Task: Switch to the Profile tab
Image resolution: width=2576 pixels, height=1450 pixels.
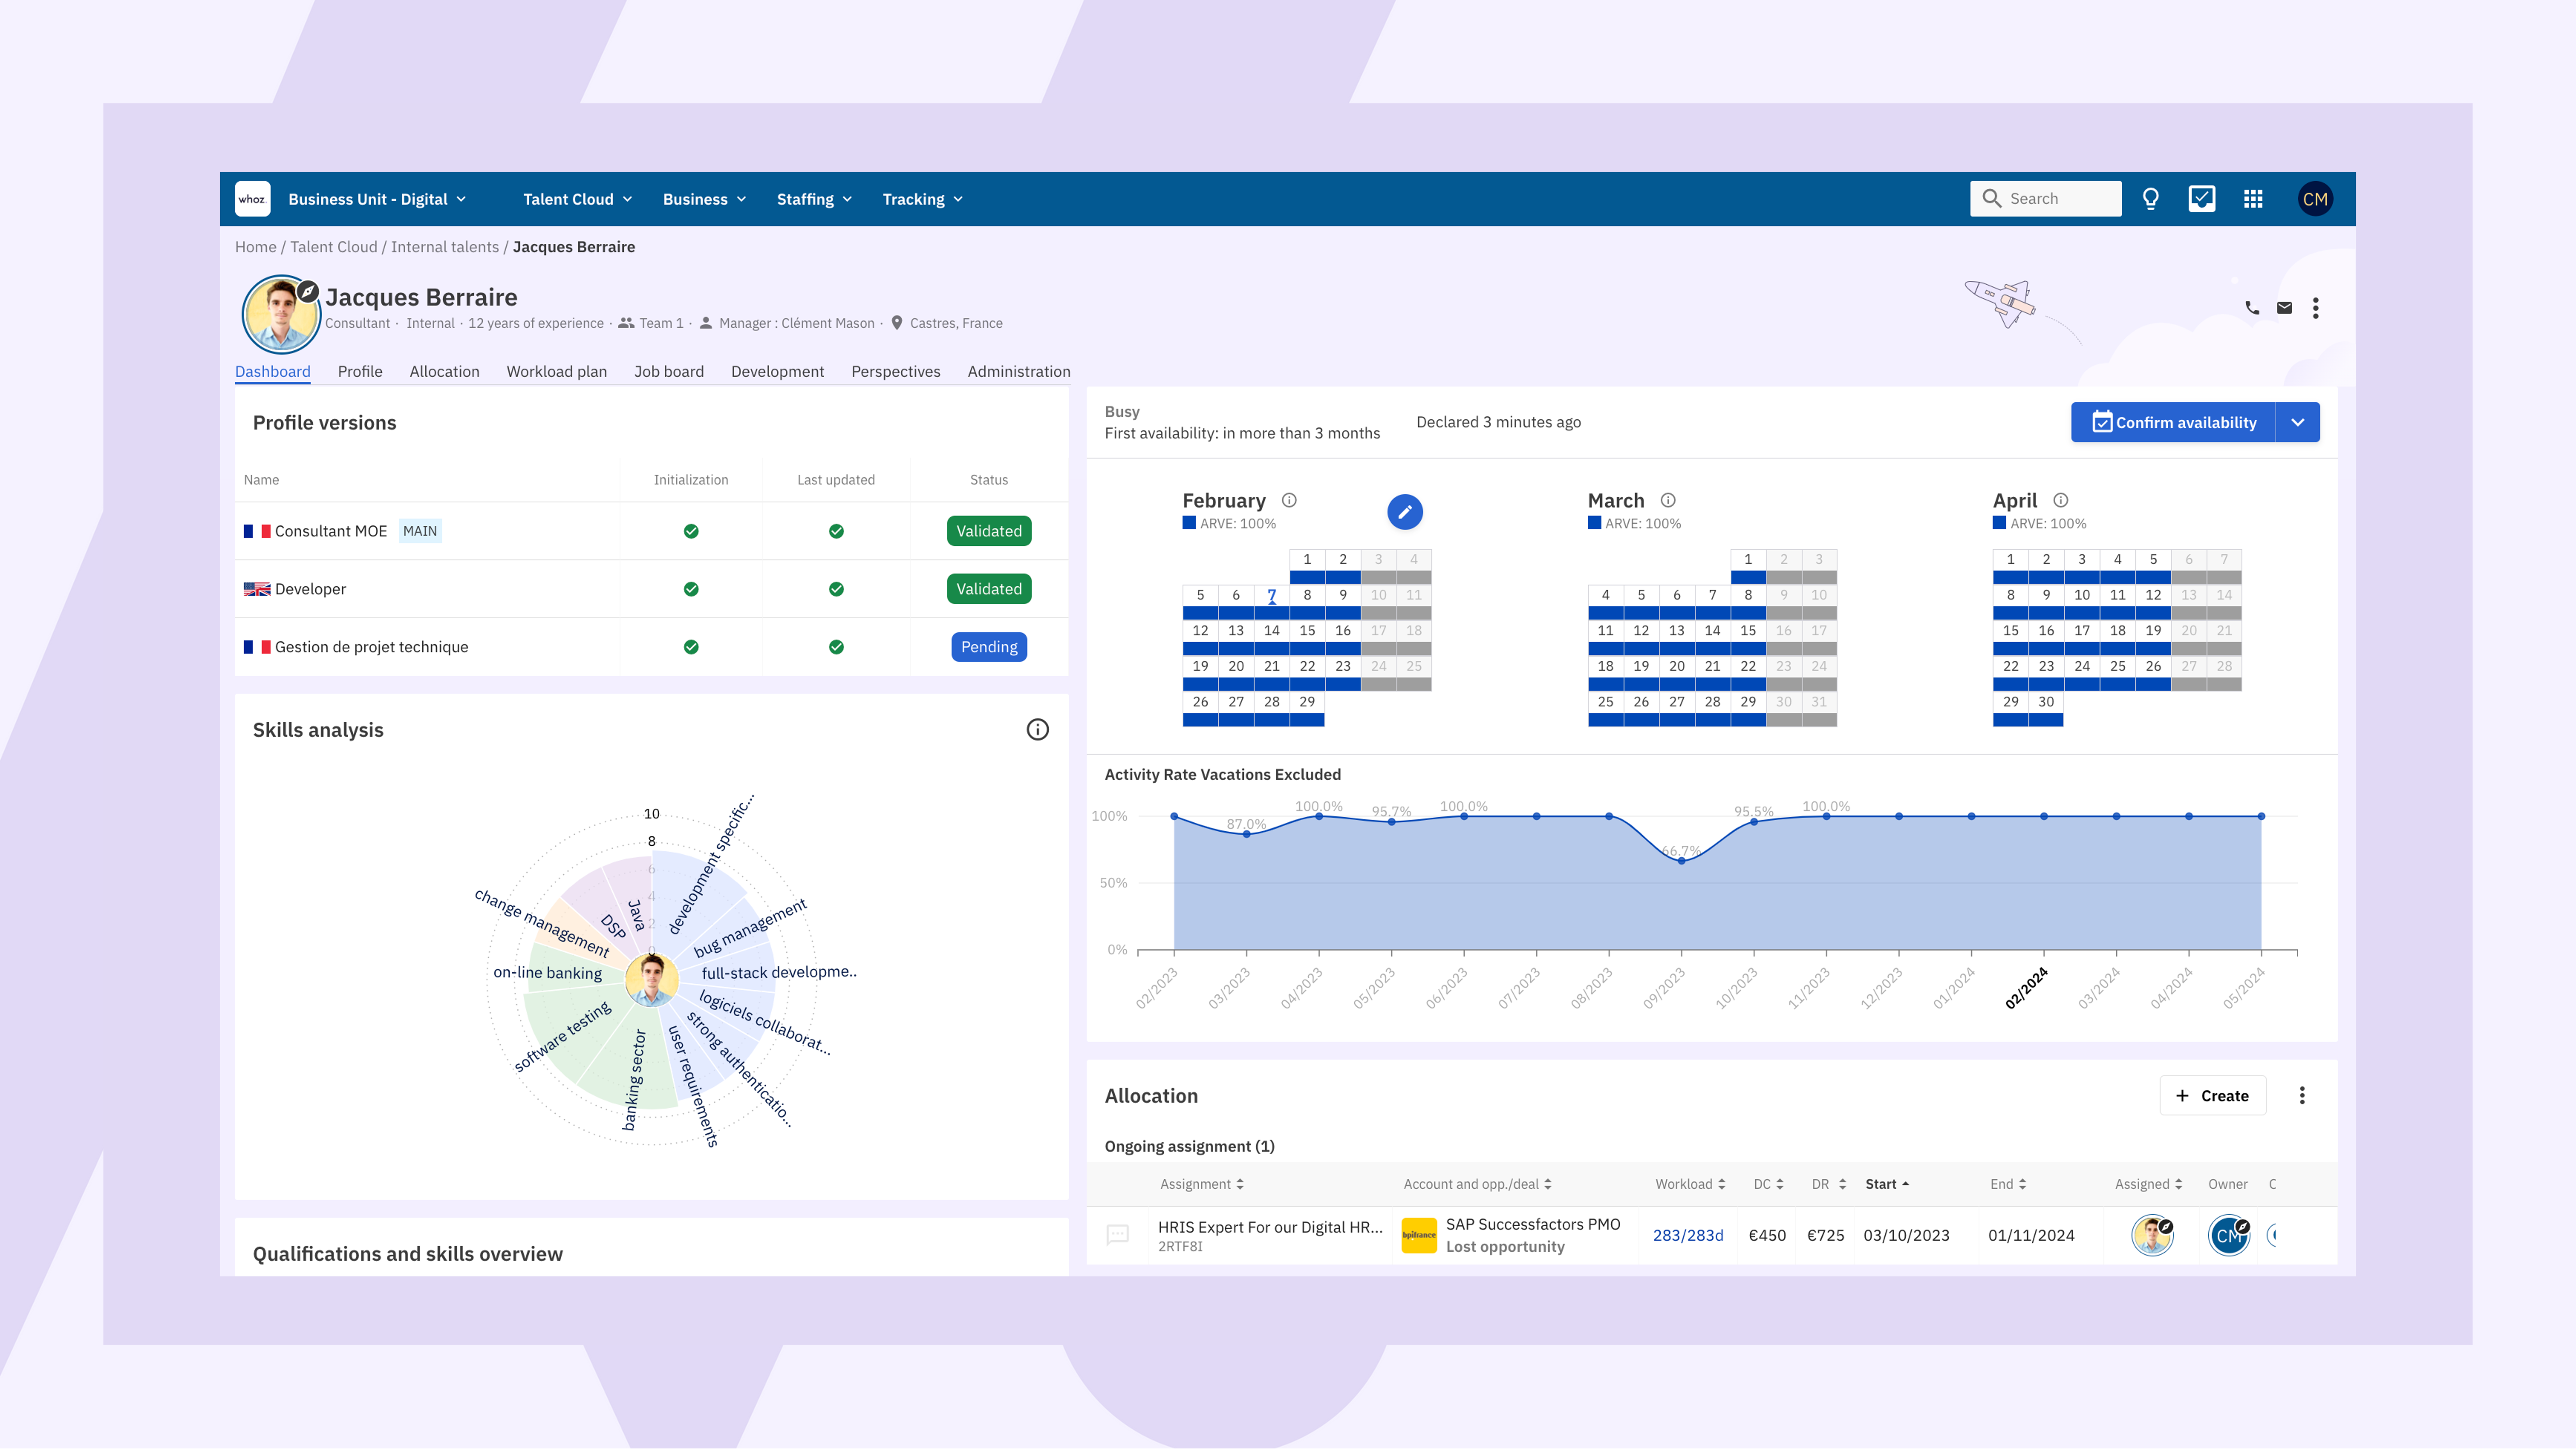Action: coord(360,372)
